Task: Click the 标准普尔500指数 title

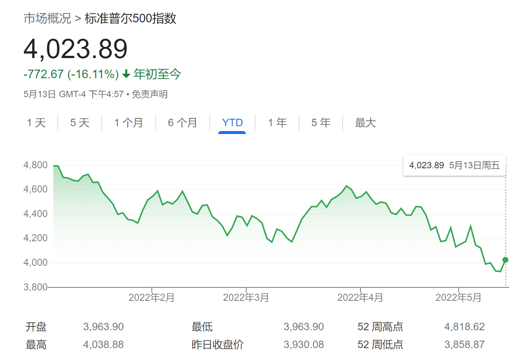Action: (x=130, y=18)
